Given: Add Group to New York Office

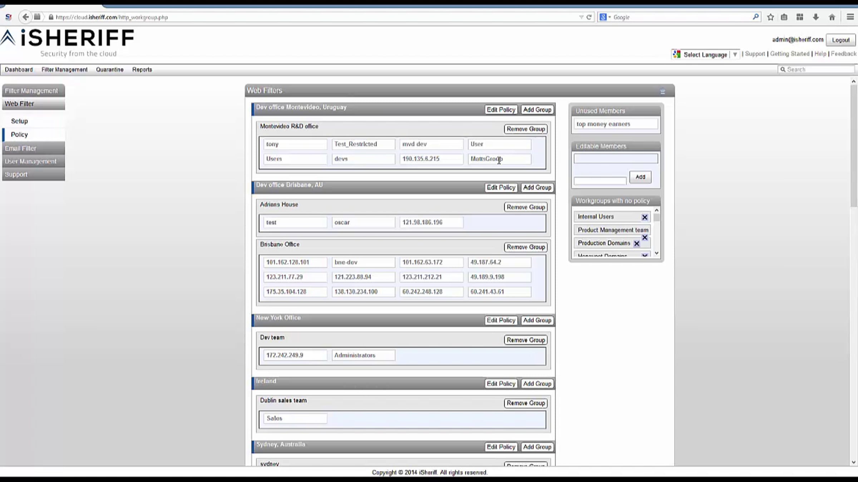Looking at the screenshot, I should 537,320.
